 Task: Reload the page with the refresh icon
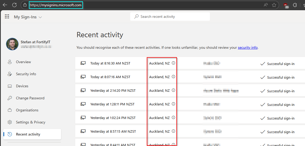(14, 5)
